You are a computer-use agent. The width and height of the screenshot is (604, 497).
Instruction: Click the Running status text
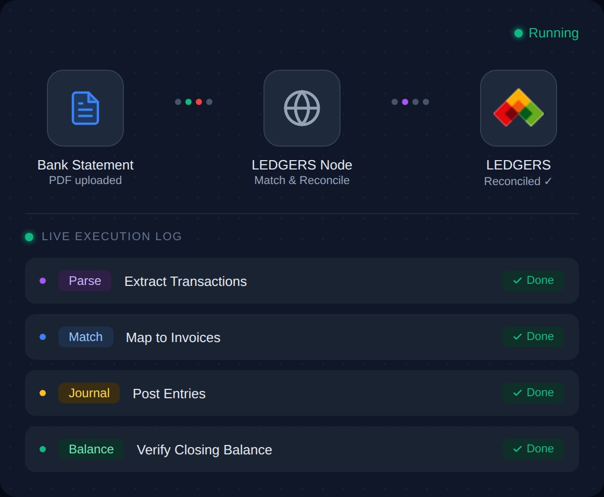(553, 33)
